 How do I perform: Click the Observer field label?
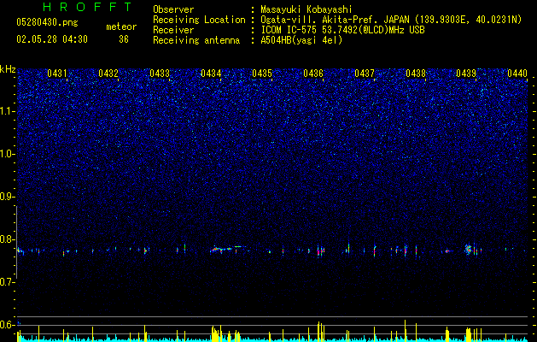pyautogui.click(x=173, y=9)
